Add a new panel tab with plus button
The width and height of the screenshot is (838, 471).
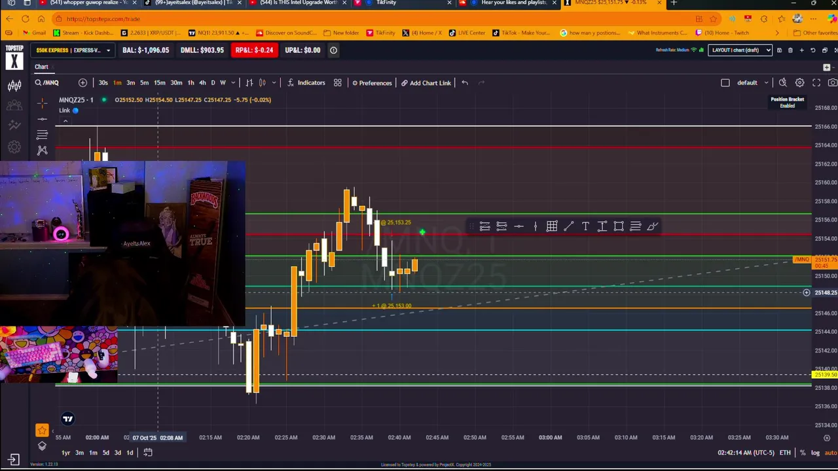[826, 67]
